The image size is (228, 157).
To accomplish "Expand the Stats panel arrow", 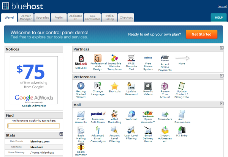I will pos(61,134).
